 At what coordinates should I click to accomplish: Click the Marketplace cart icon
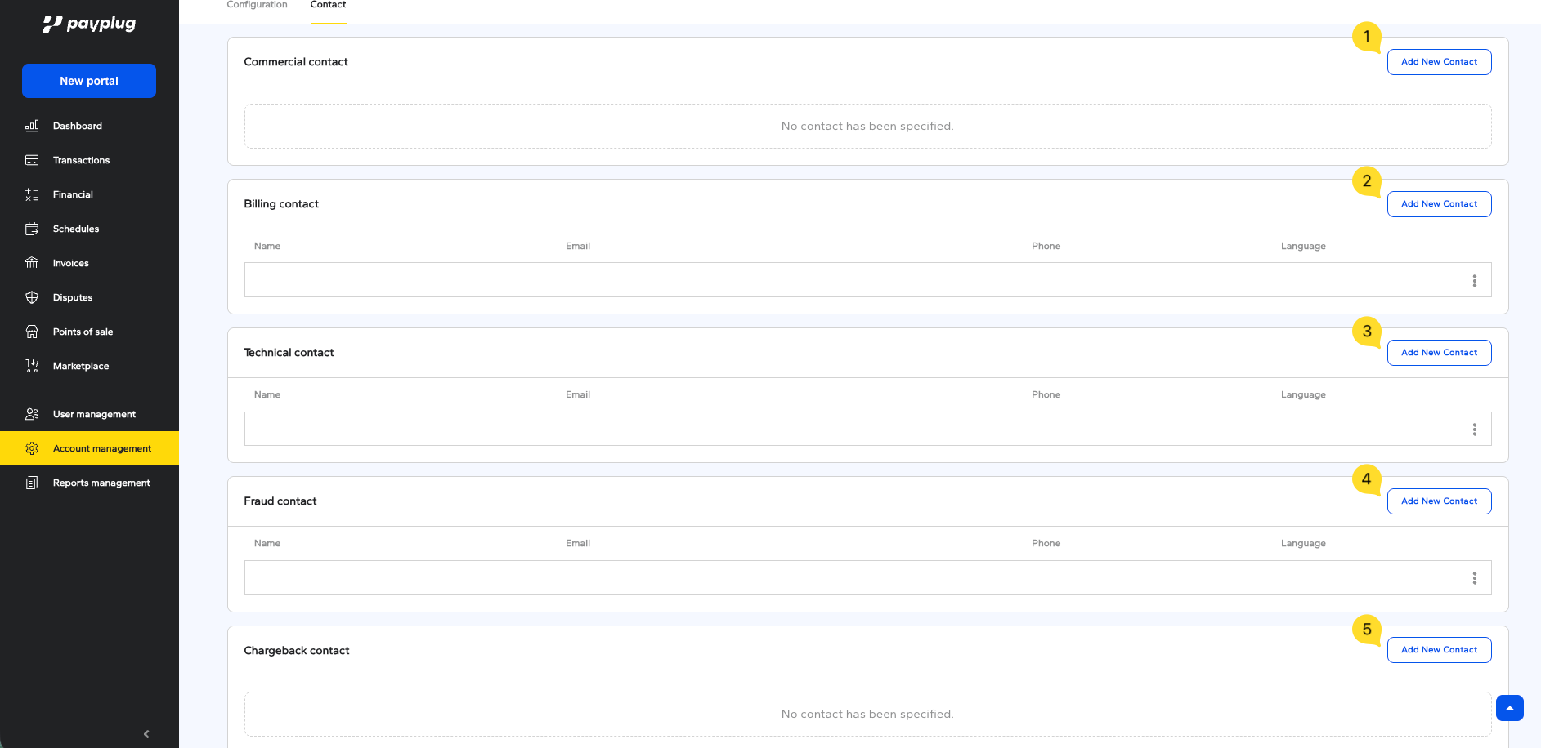(x=32, y=366)
